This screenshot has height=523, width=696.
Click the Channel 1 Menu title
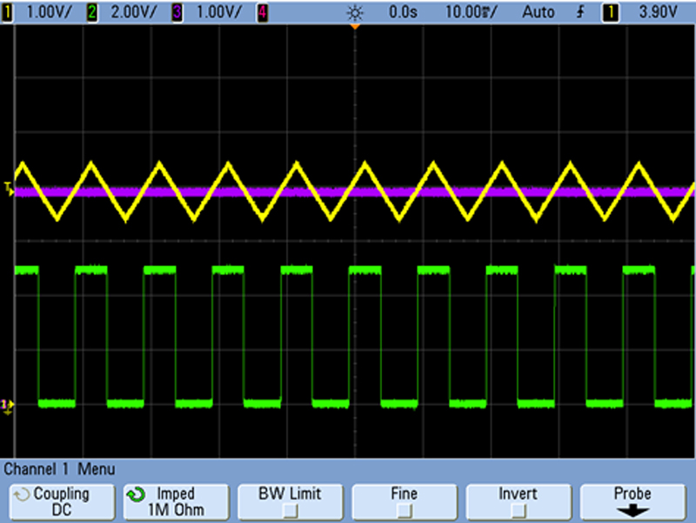click(x=61, y=469)
